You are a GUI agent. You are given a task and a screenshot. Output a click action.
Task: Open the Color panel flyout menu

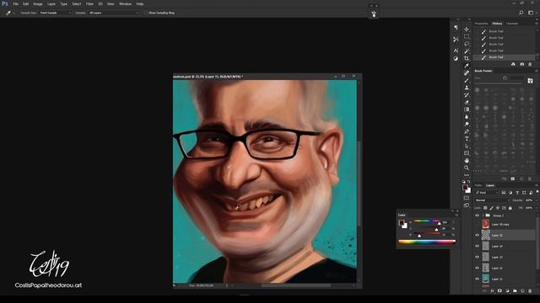pyautogui.click(x=456, y=215)
